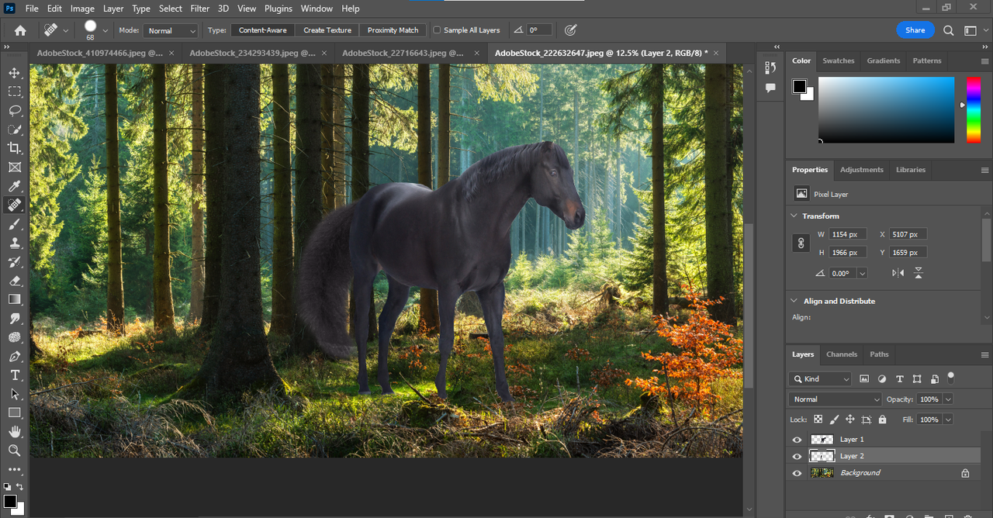
Task: Toggle Background layer visibility
Action: [797, 473]
